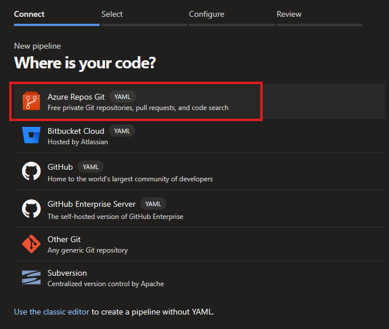
Task: Go to the Configure step tab
Action: (206, 14)
